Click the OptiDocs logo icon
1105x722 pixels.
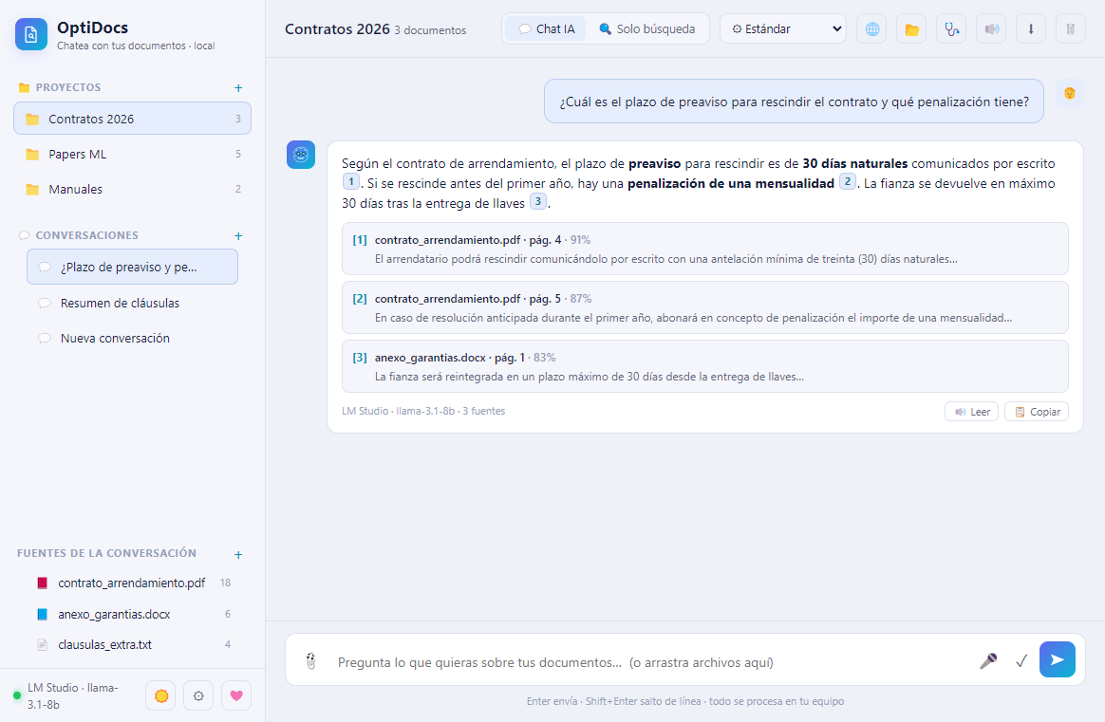click(x=31, y=34)
